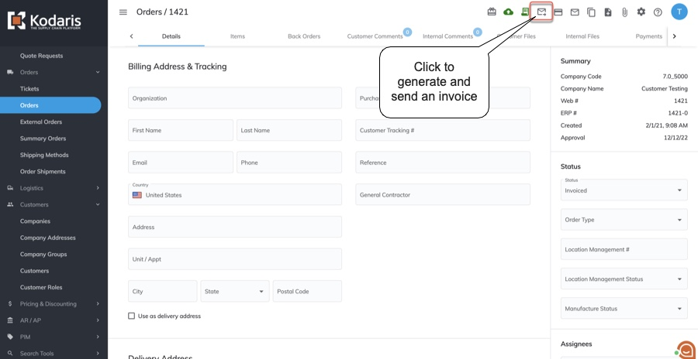Open the State dropdown
Screen dimensions: 698x359
(x=234, y=292)
